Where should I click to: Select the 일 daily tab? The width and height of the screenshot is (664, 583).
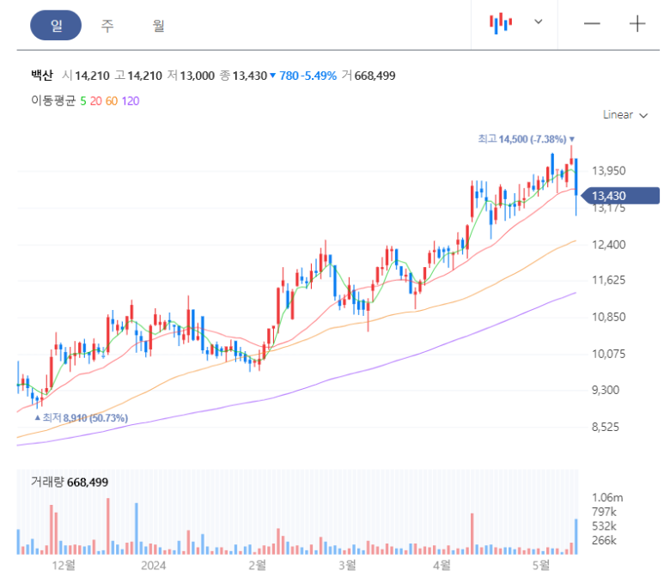point(56,25)
